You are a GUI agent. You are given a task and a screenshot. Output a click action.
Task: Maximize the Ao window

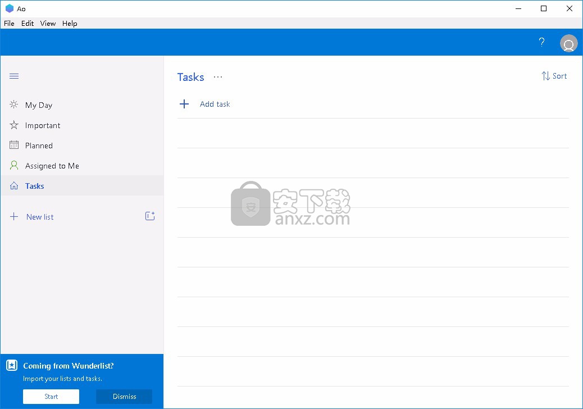(x=544, y=8)
